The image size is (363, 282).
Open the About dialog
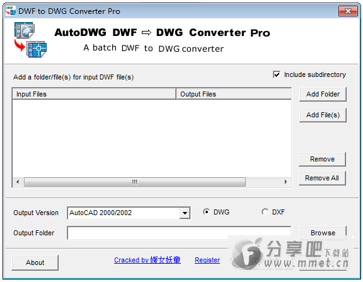35,262
